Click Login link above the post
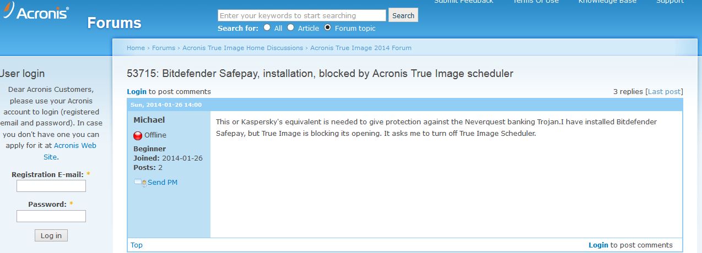702x253 pixels. click(x=137, y=92)
